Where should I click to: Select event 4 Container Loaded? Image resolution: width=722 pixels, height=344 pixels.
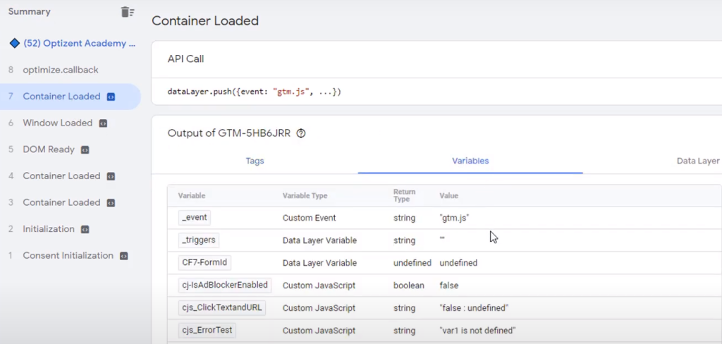61,176
